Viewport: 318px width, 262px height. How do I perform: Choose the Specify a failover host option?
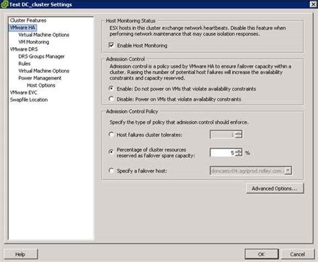pyautogui.click(x=111, y=171)
